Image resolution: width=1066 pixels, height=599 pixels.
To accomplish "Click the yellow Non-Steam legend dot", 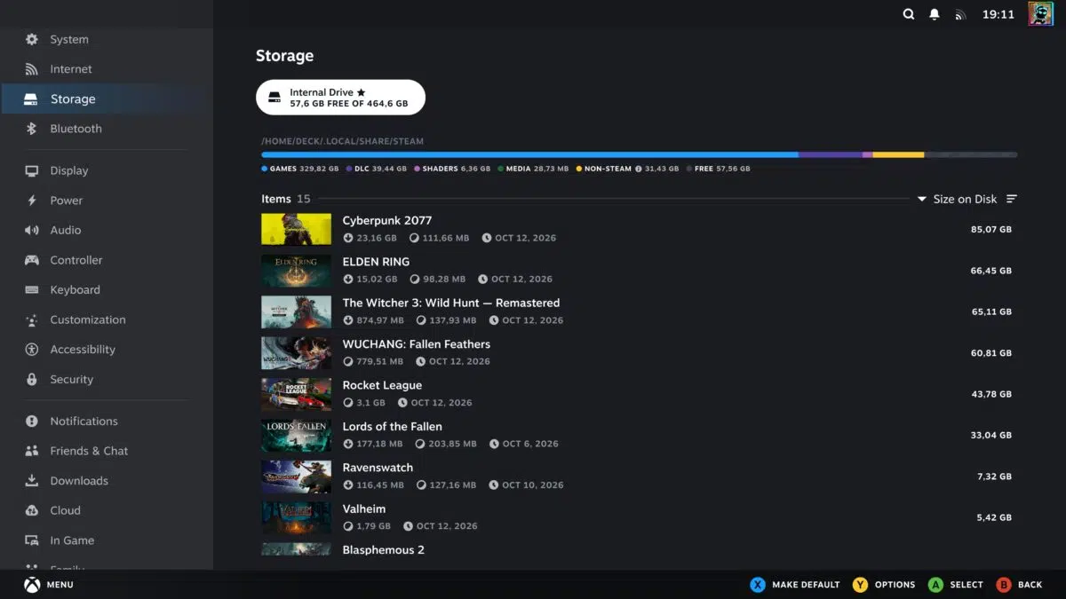I will coord(579,169).
